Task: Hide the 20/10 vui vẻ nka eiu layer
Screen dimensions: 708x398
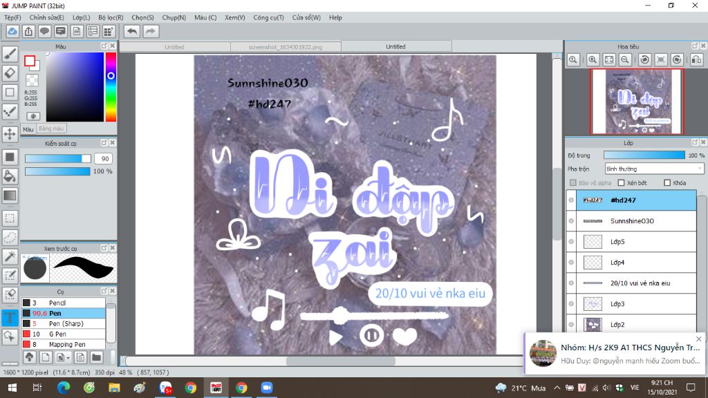Action: pyautogui.click(x=571, y=283)
